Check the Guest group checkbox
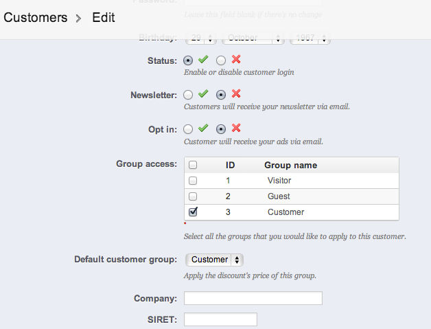 [x=193, y=196]
